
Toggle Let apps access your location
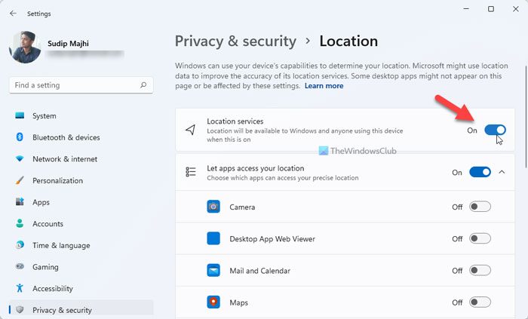click(480, 173)
